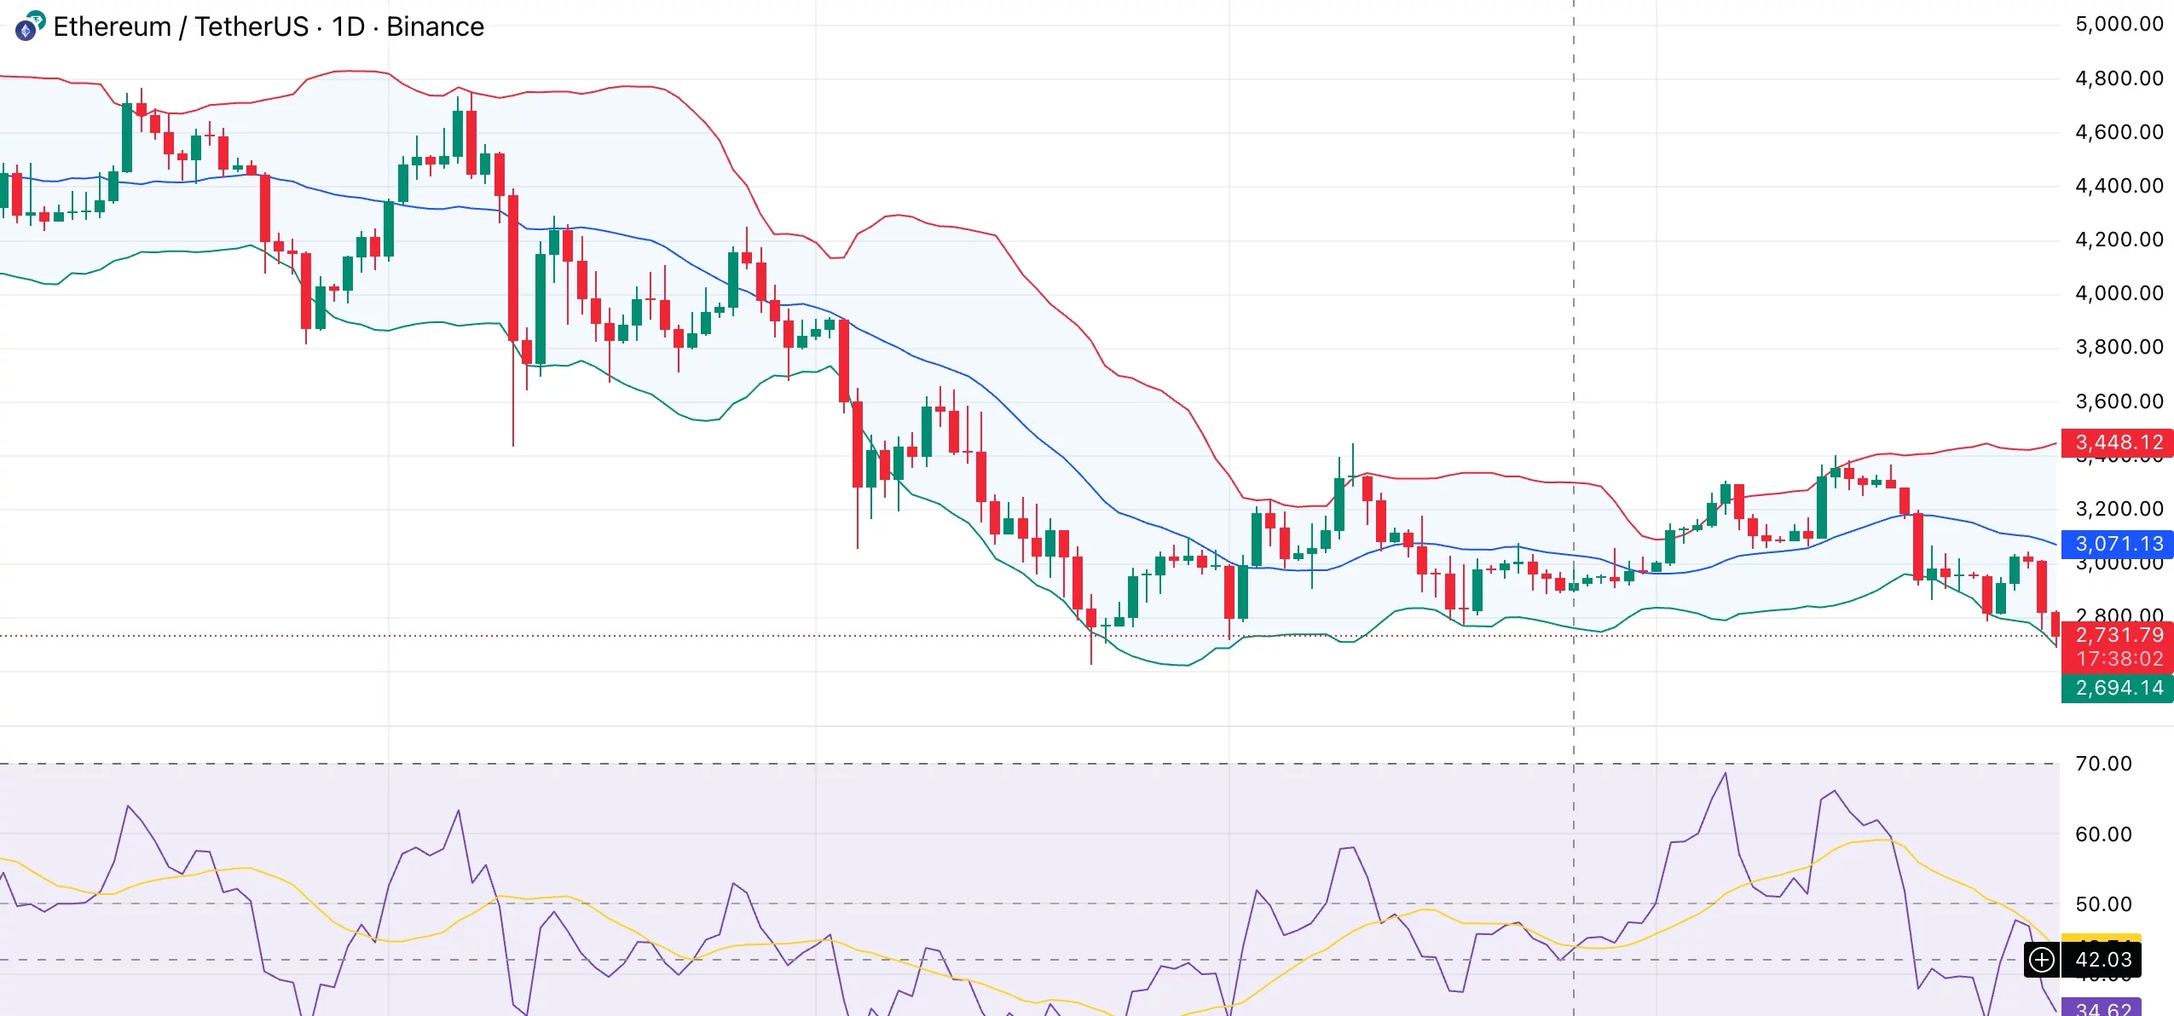The height and width of the screenshot is (1016, 2174).
Task: Click the 5,000.00 price scale tick
Action: 2119,24
